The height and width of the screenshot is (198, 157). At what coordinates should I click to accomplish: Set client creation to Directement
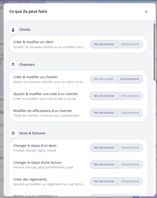[x=130, y=44]
